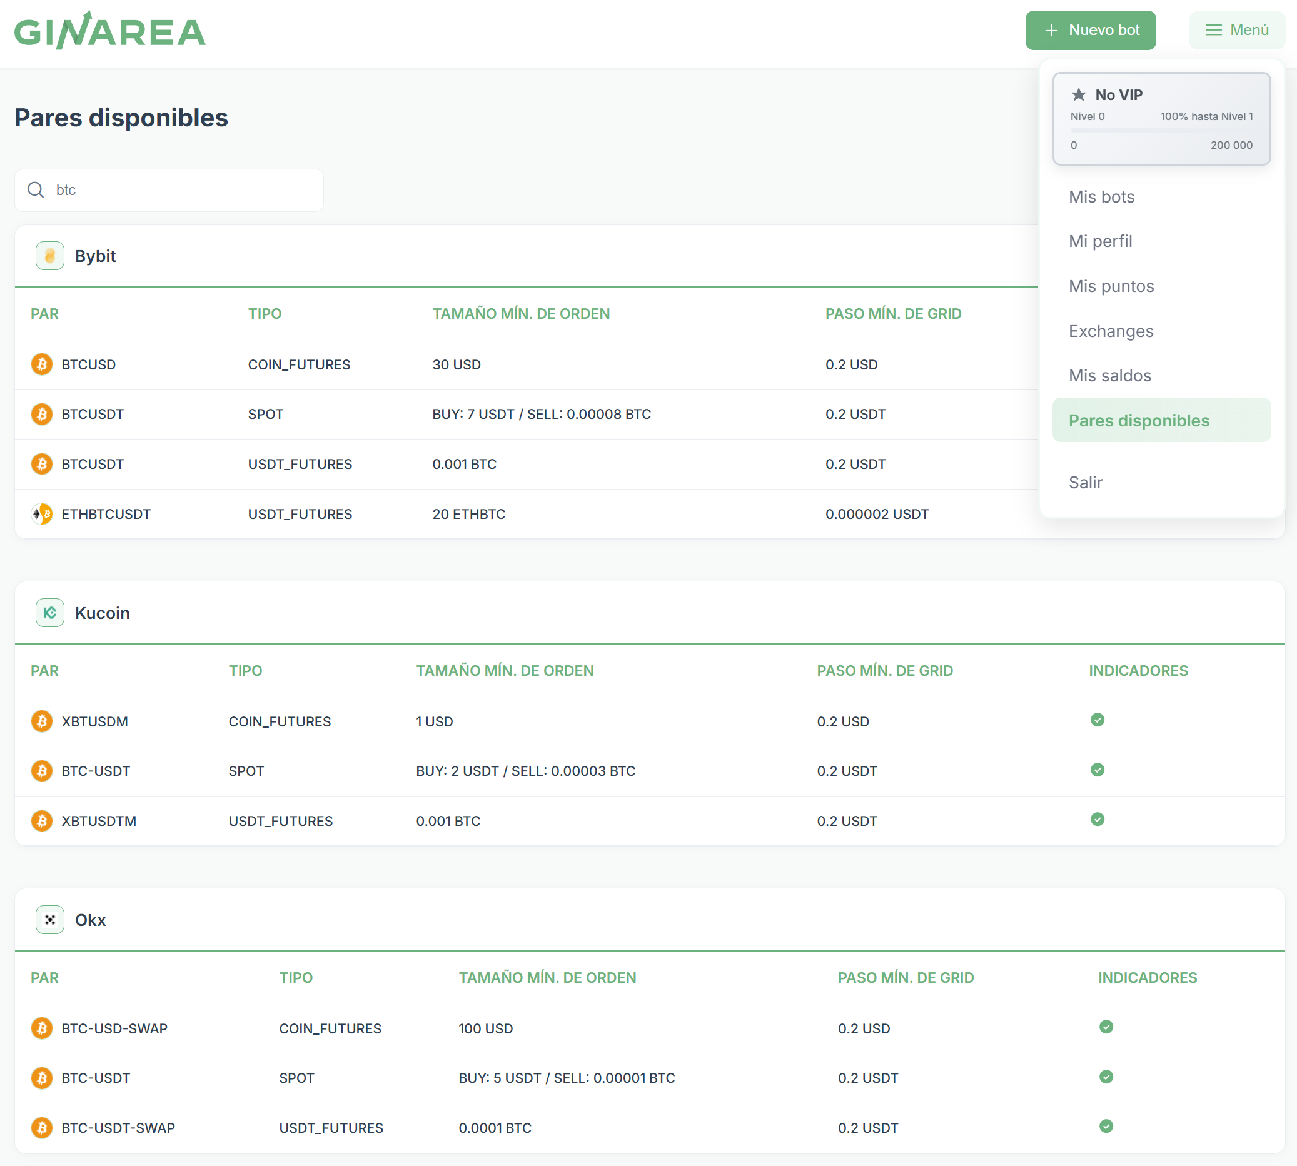
Task: Click the TIPO column header in Kucoin table
Action: click(245, 671)
